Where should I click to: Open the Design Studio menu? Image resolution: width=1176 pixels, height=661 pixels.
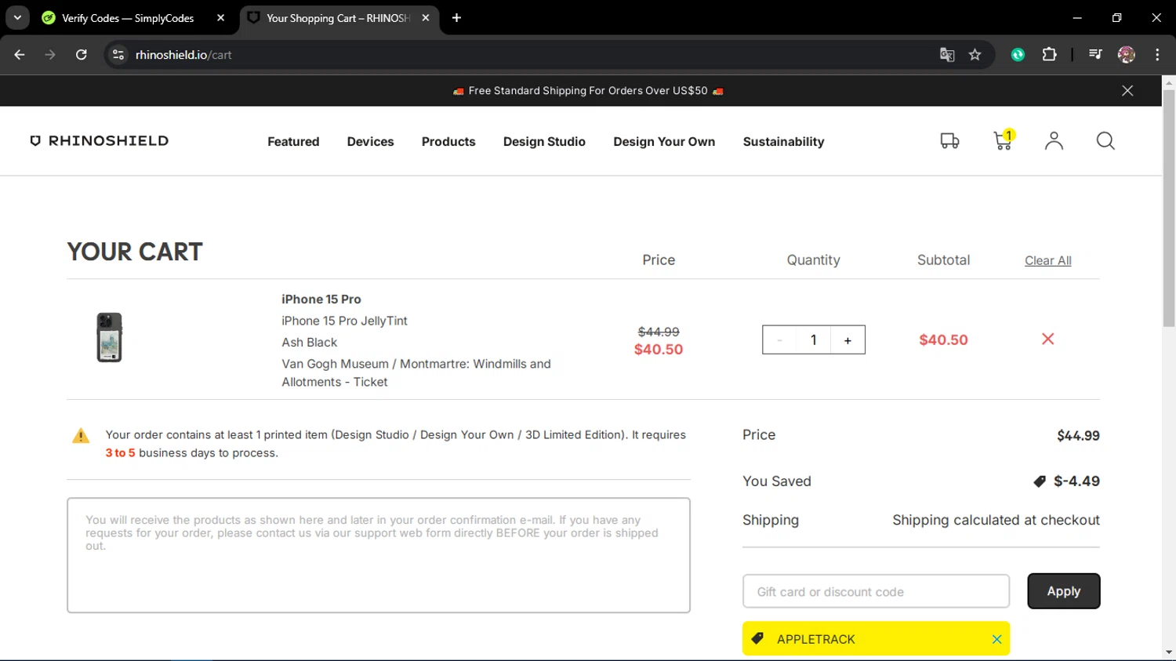(544, 142)
